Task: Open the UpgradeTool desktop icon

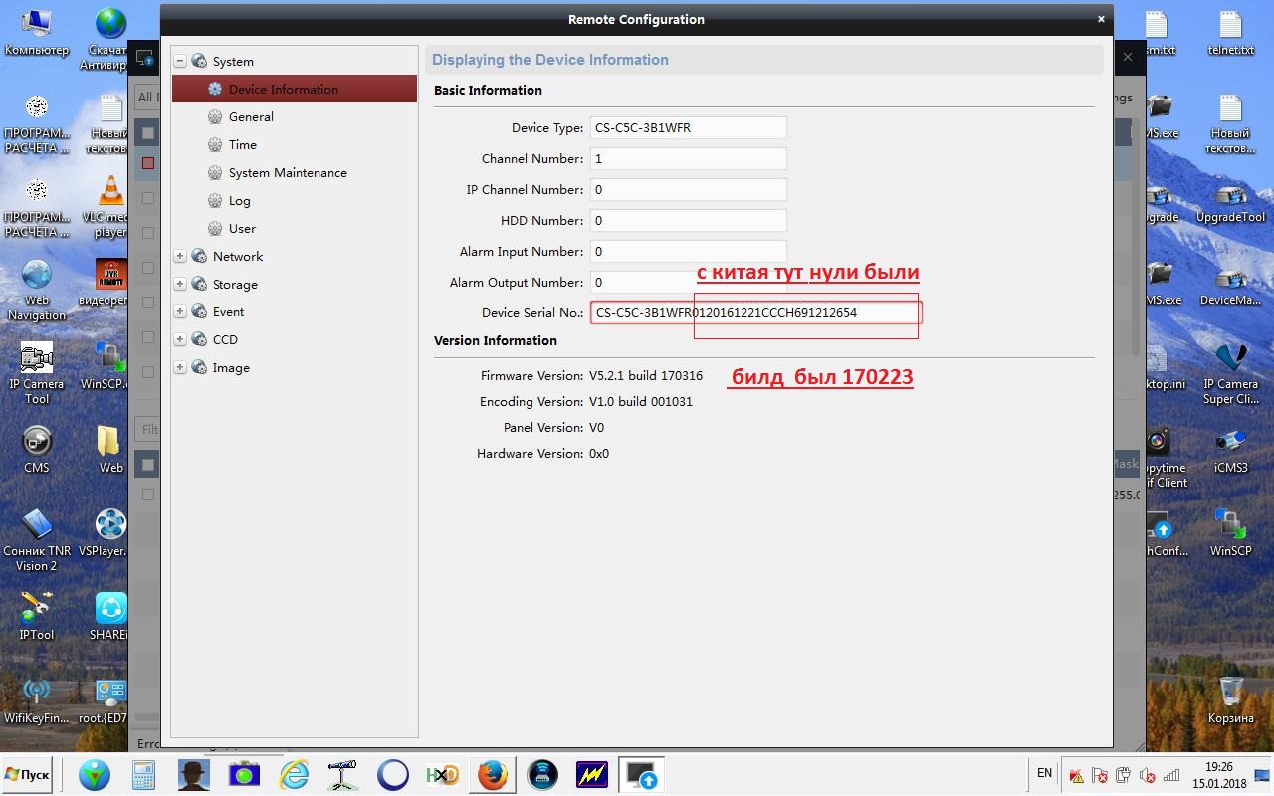Action: pyautogui.click(x=1230, y=197)
